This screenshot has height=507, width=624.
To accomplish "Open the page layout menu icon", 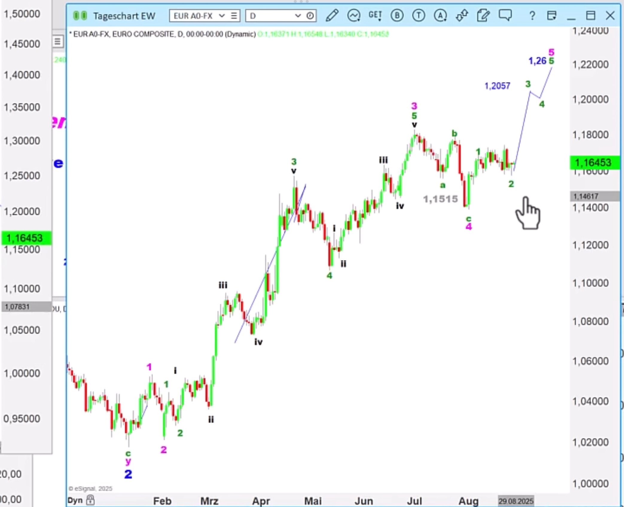I will click(552, 16).
